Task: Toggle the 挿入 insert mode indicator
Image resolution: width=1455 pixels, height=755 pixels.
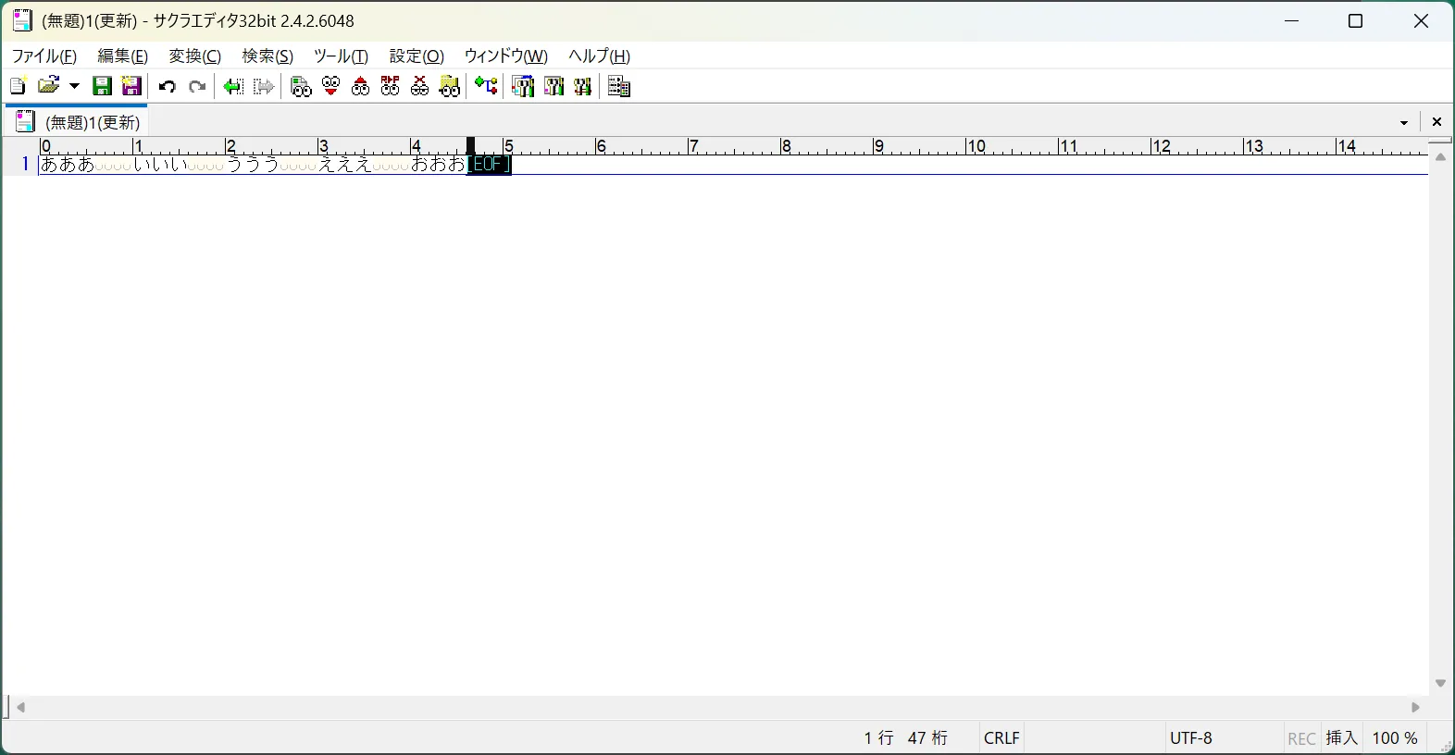Action: [x=1341, y=738]
